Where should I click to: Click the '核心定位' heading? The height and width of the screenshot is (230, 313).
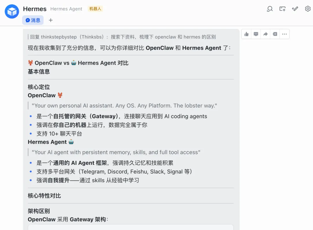(x=39, y=87)
